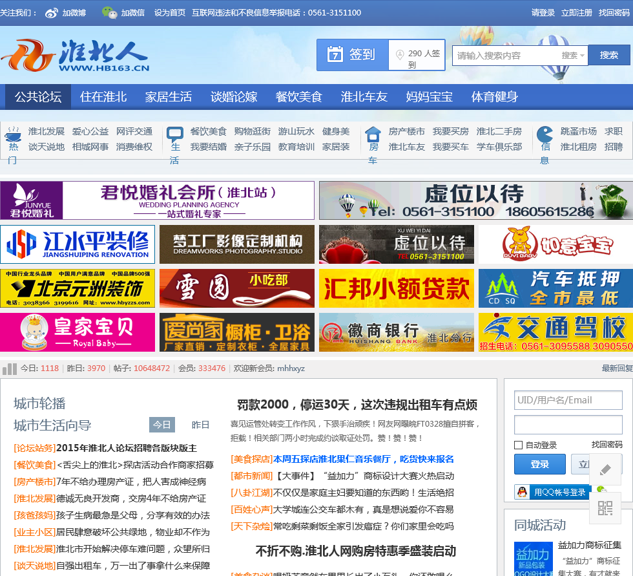Click the 签到 sign-in button
The width and height of the screenshot is (633, 576).
(353, 54)
